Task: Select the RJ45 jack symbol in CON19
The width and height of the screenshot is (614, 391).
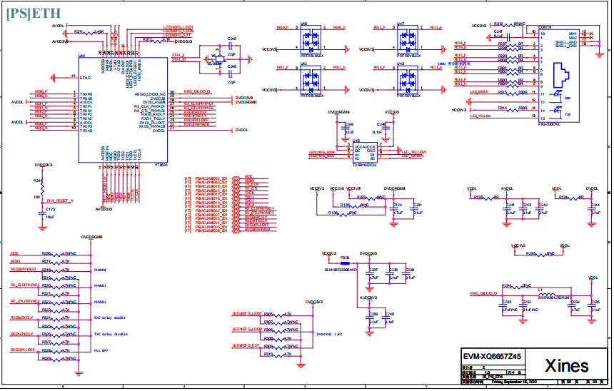Action: (x=560, y=75)
